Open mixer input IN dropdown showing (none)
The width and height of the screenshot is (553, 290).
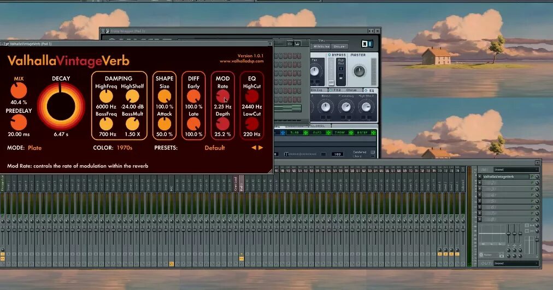pyautogui.click(x=516, y=170)
